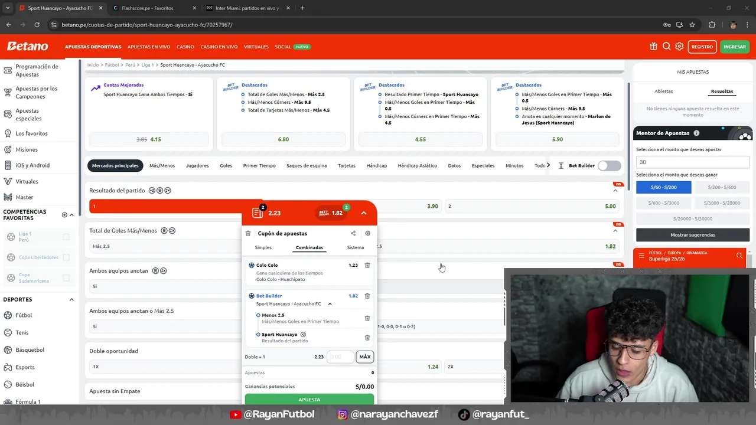Collapse the Sport Huancayo - Ayacucho FC legs
The height and width of the screenshot is (425, 756).
click(330, 304)
